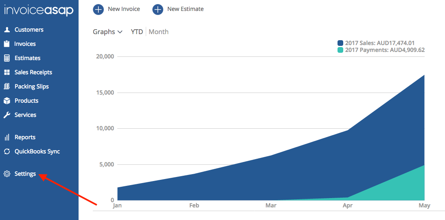Click the invoiceasap logo
Image resolution: width=445 pixels, height=220 pixels.
pos(39,10)
